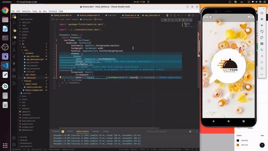The width and height of the screenshot is (268, 151).
Task: Open the Terminal menu
Action: pos(53,11)
